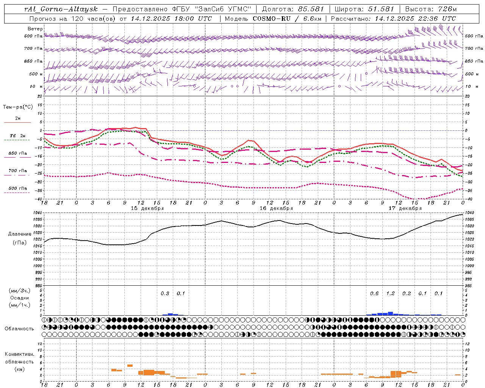
Task: Click the '2м' temperature legend label
Action: coord(18,119)
